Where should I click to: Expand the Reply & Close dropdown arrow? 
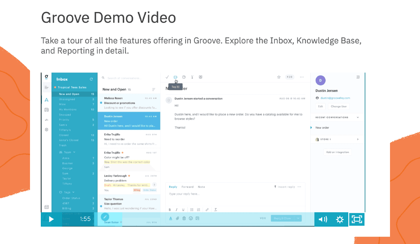(x=297, y=218)
